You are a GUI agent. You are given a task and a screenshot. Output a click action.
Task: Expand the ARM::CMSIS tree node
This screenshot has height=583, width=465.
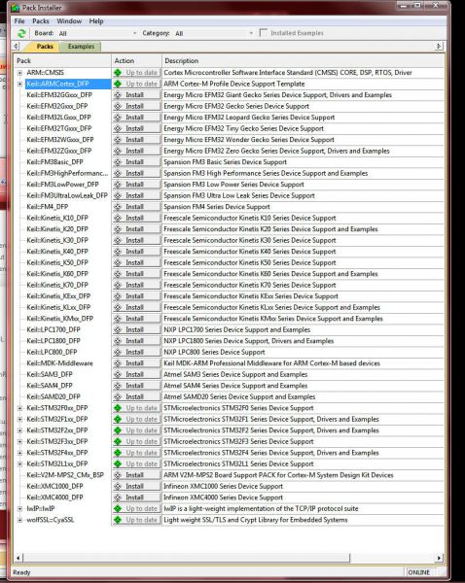click(19, 73)
